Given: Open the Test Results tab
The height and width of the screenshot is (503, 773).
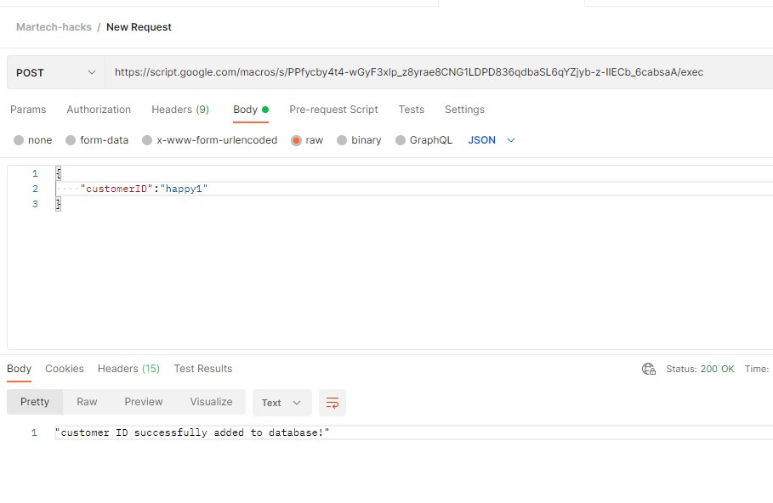Looking at the screenshot, I should (203, 369).
